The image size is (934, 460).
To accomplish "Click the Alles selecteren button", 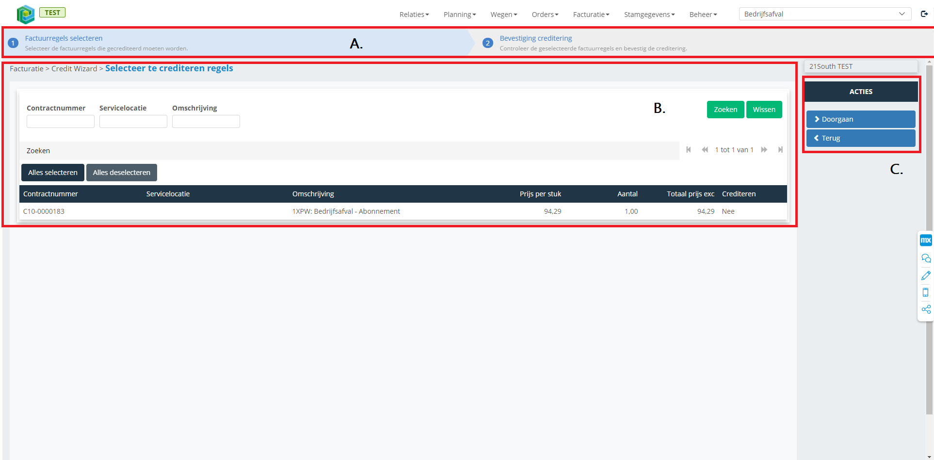I will (53, 173).
